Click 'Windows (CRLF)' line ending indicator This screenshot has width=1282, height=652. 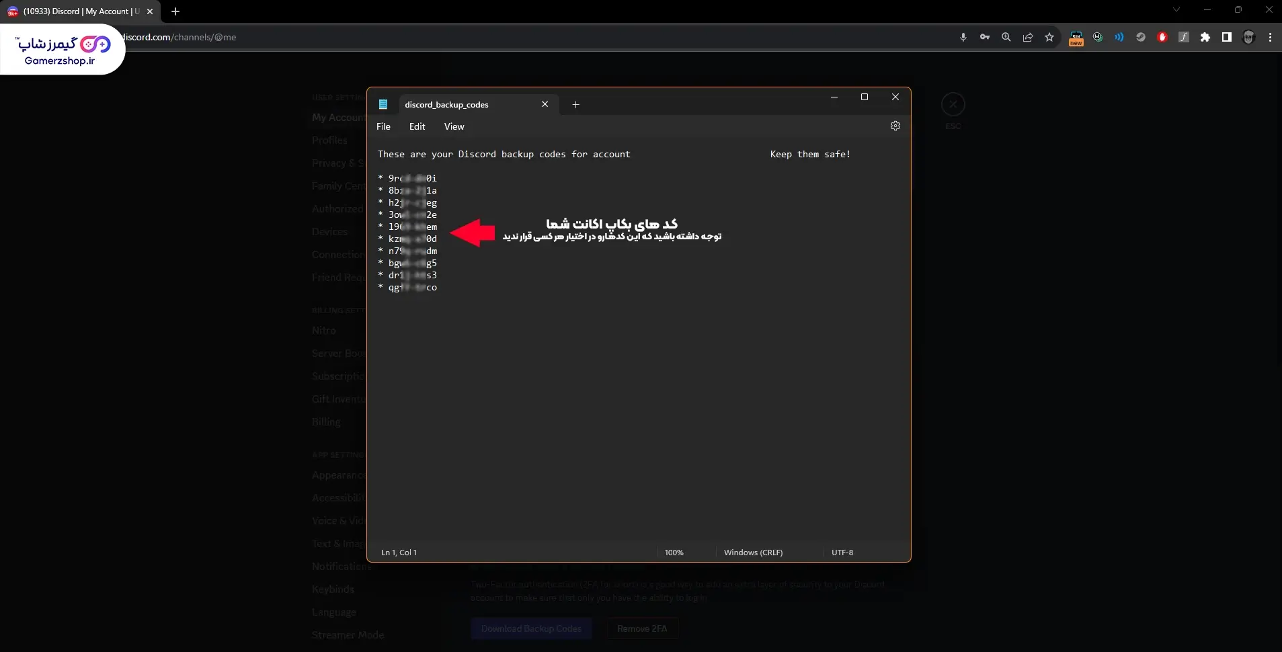point(753,553)
